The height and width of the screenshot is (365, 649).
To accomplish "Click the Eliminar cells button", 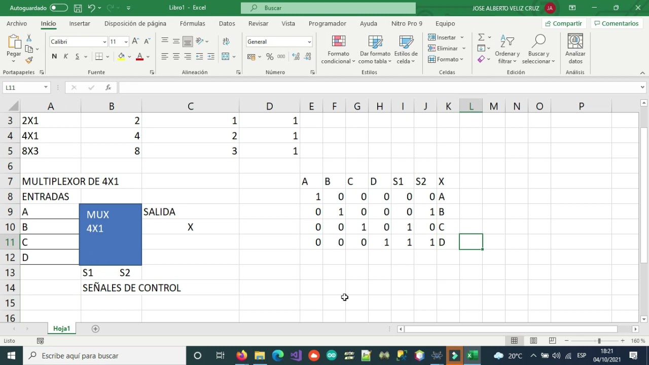I will click(x=443, y=48).
